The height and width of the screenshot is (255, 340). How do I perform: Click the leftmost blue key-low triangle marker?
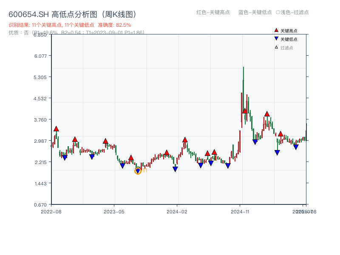tap(65, 158)
